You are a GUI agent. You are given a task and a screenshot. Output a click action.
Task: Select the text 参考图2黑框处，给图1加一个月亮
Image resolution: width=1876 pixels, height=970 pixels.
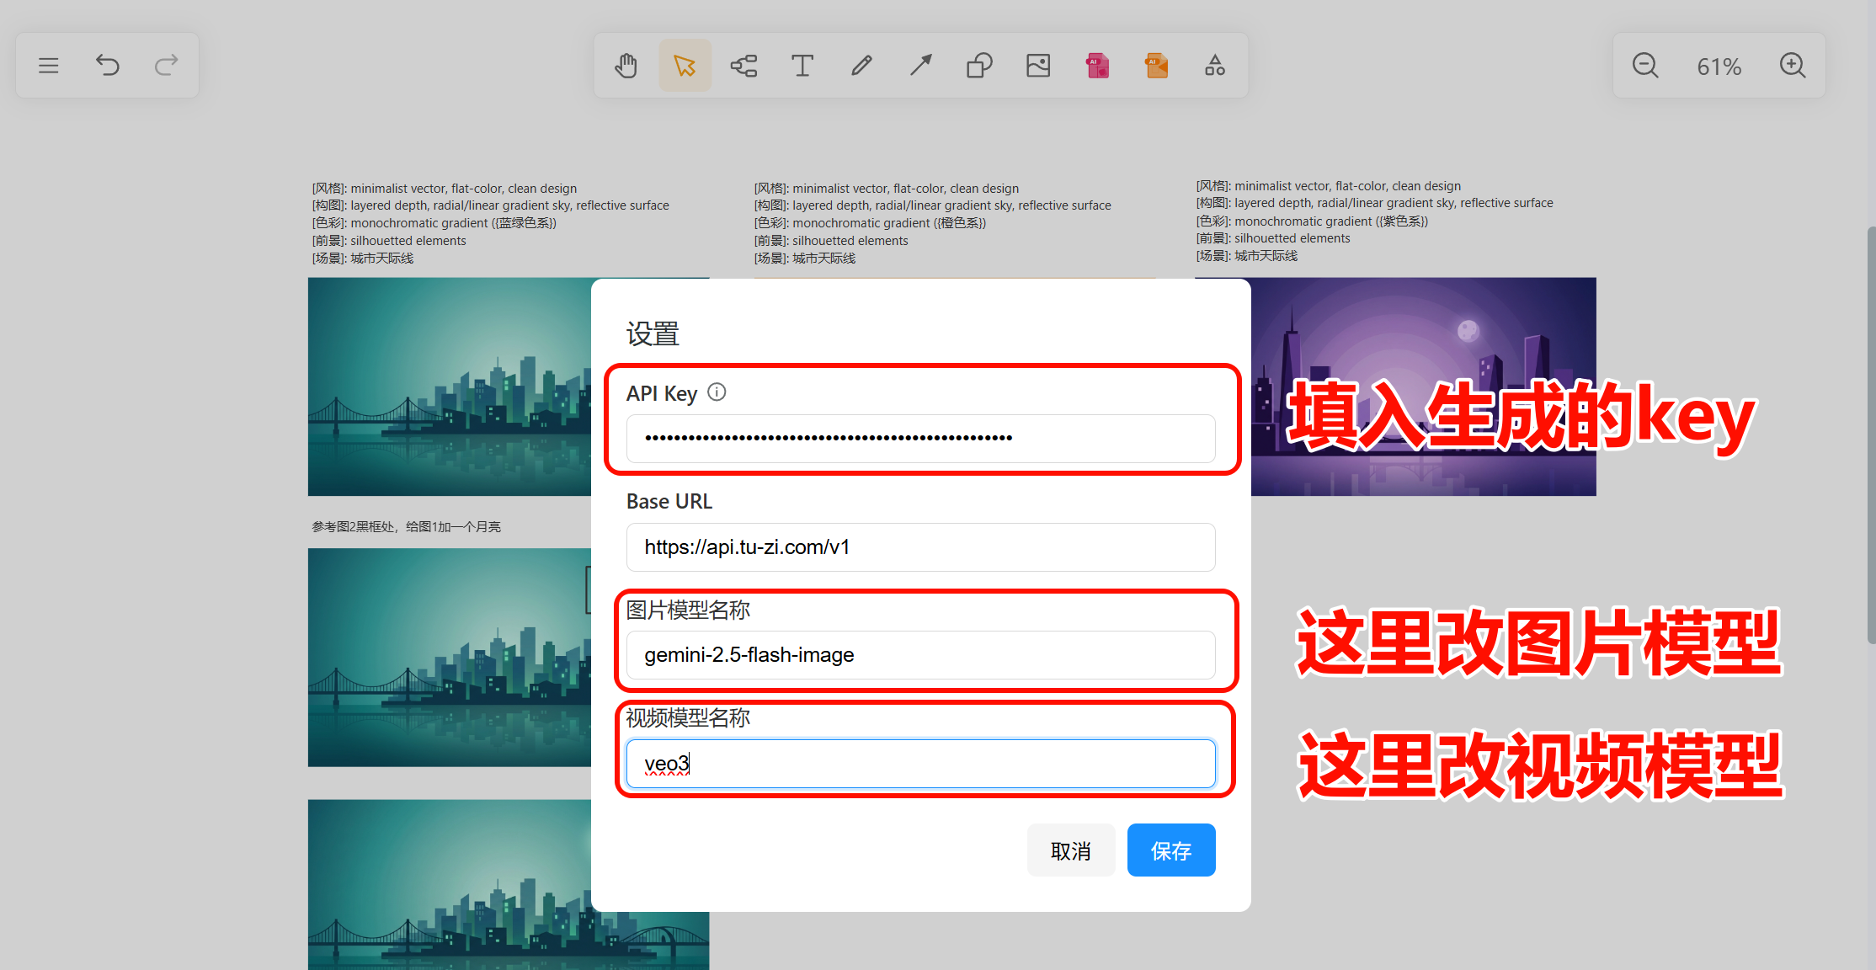(407, 527)
